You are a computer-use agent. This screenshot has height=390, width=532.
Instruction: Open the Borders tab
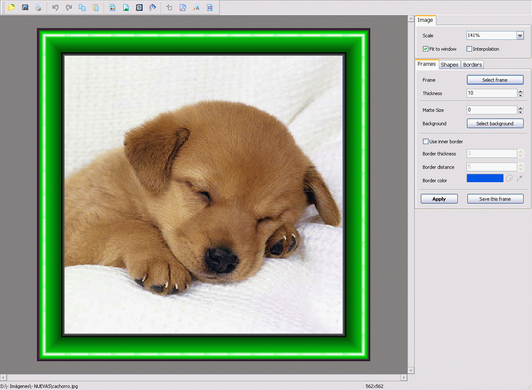(472, 65)
